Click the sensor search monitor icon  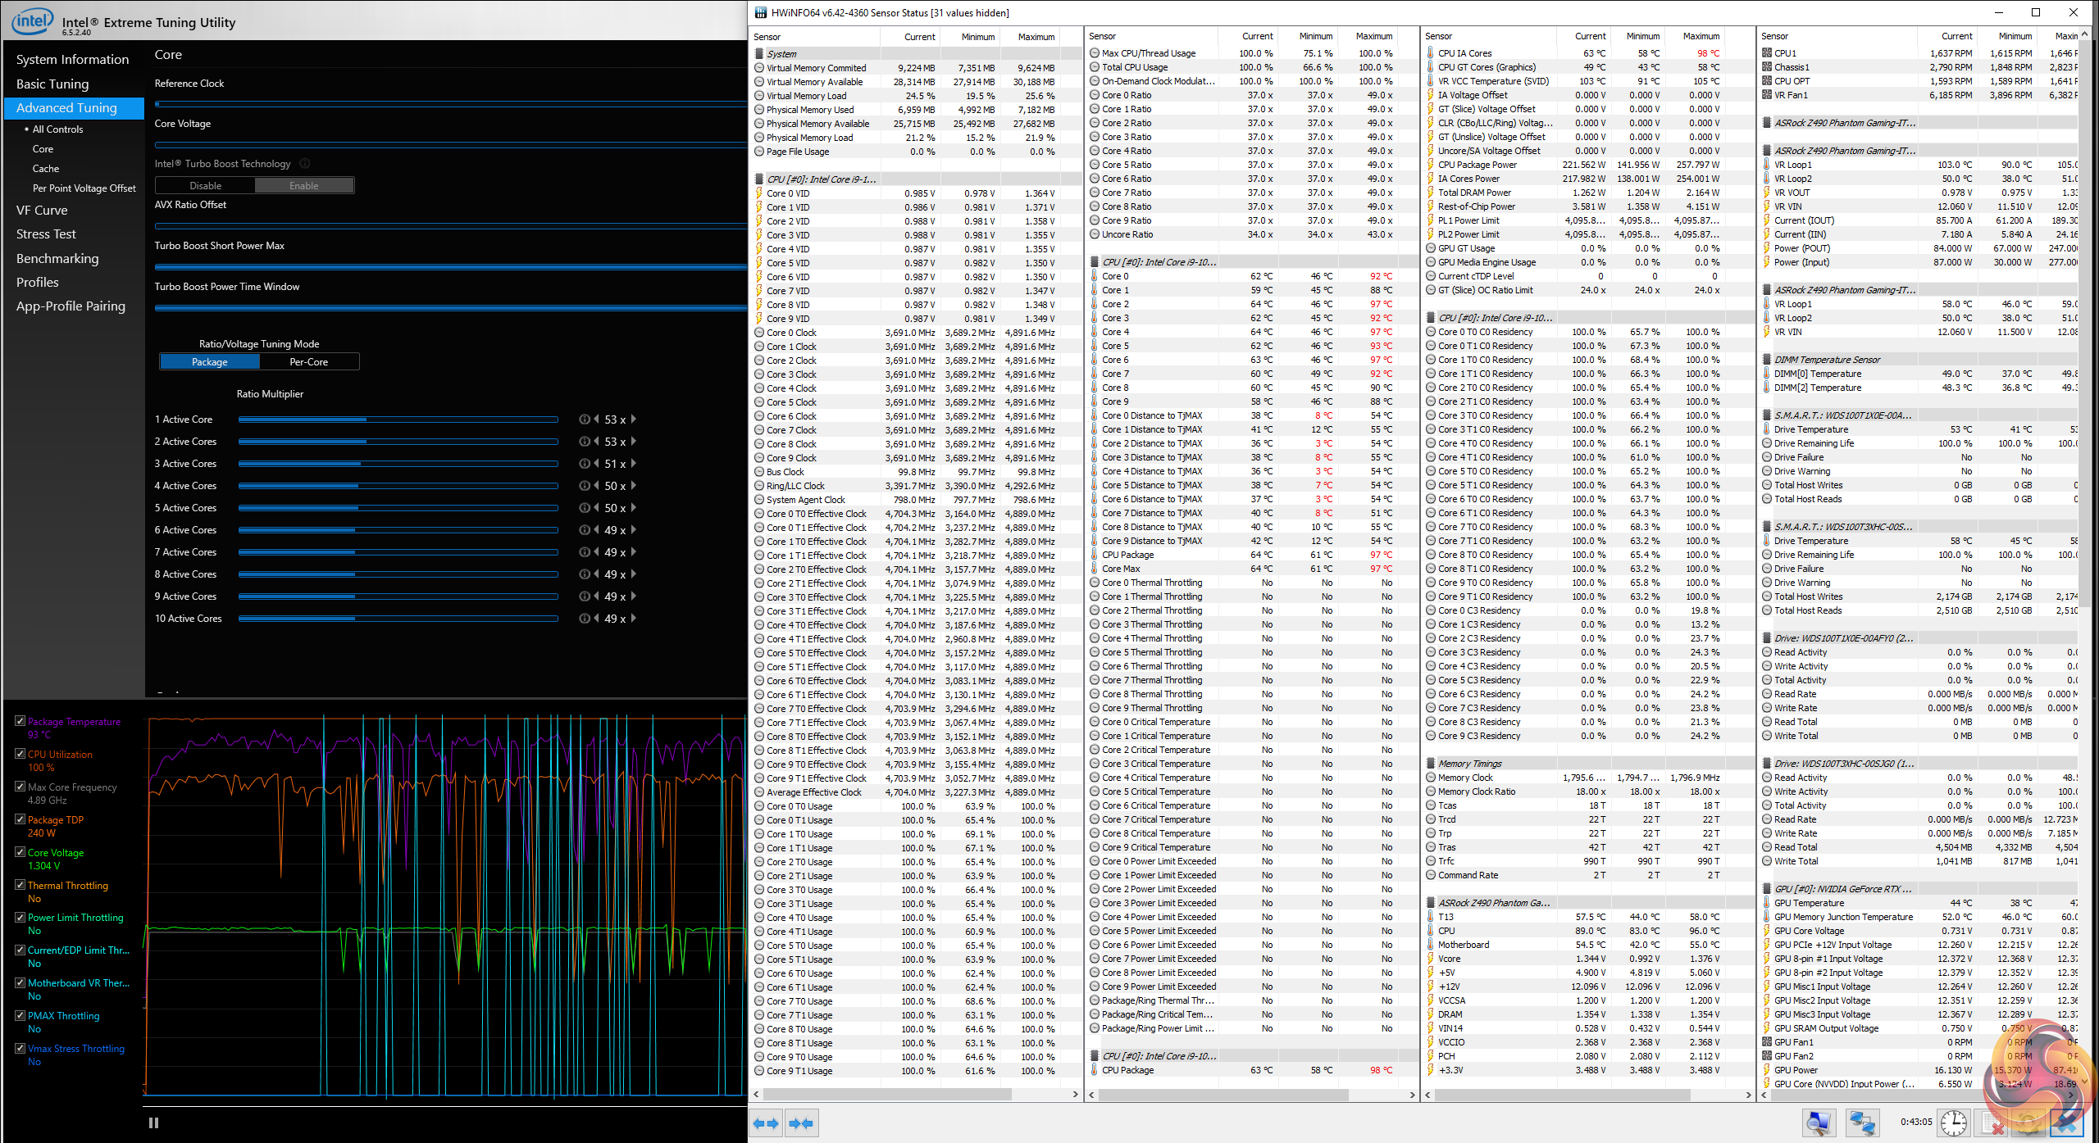[1818, 1123]
